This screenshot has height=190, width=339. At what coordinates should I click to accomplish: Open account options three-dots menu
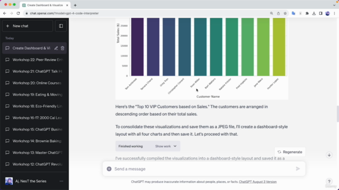coord(61,181)
